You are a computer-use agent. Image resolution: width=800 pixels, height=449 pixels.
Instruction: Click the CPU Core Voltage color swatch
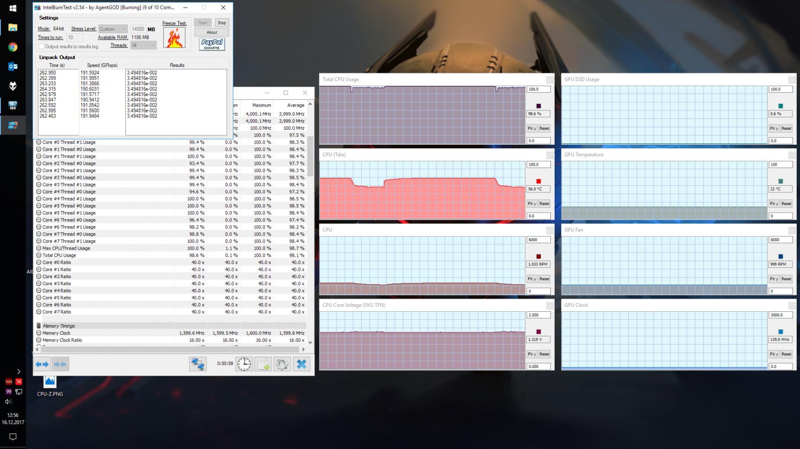click(538, 332)
